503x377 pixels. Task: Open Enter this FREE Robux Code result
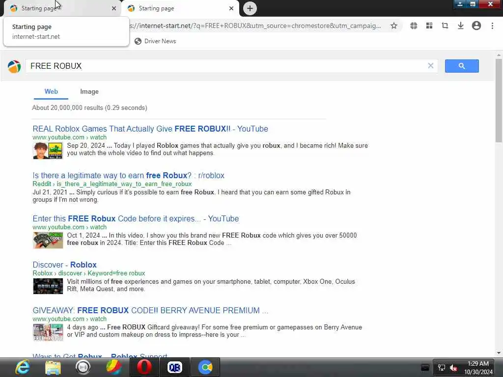click(x=136, y=218)
